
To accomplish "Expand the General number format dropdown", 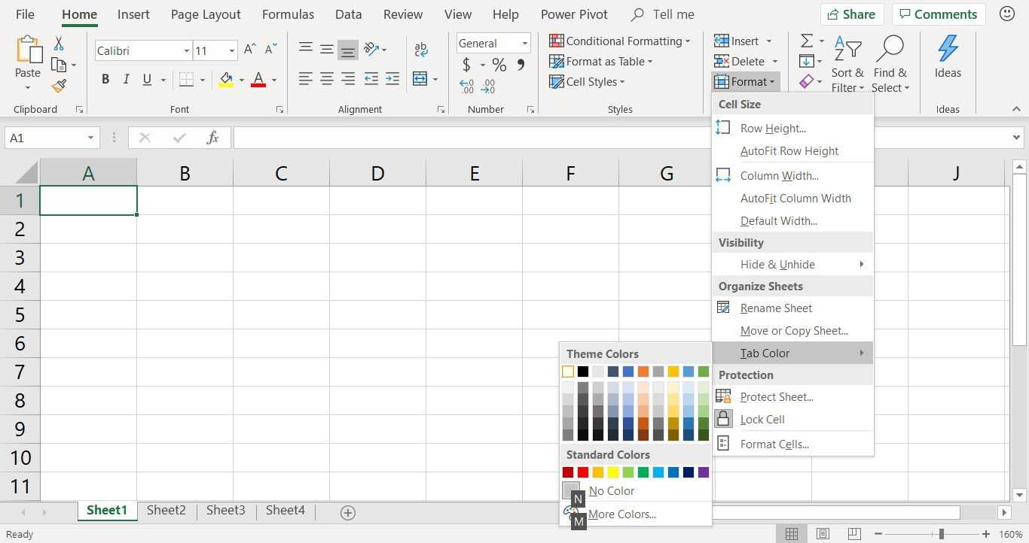I will coord(524,44).
